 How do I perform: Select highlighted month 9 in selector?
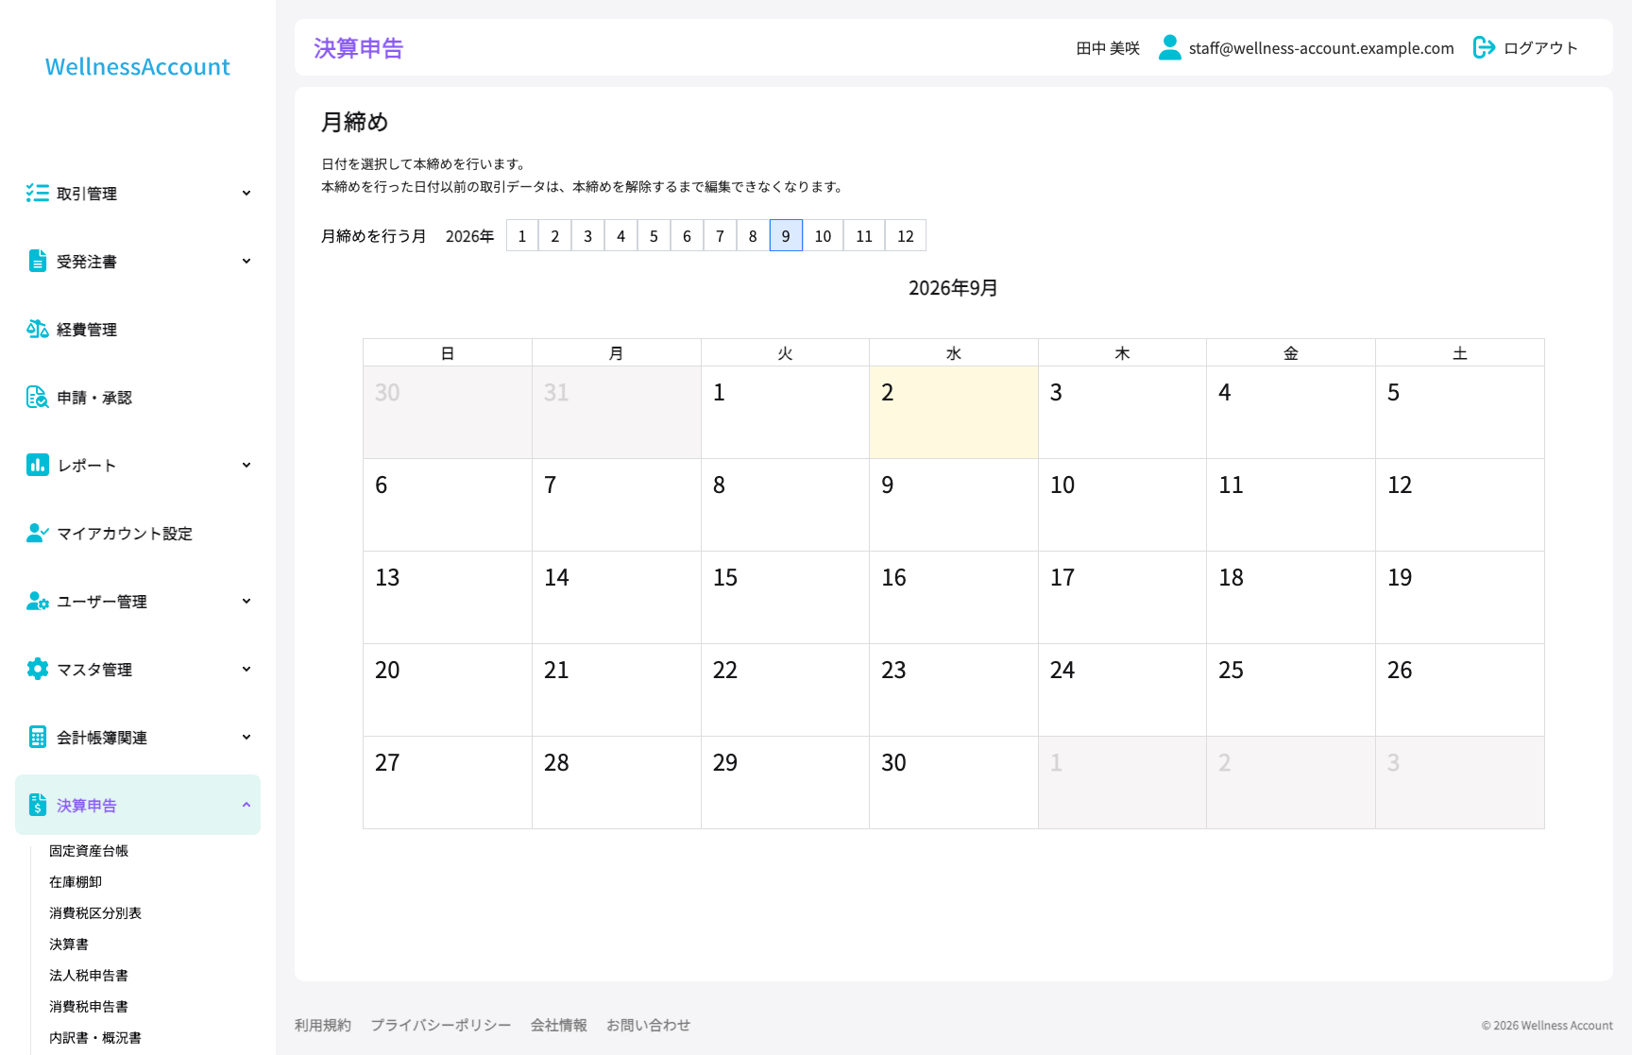point(786,236)
